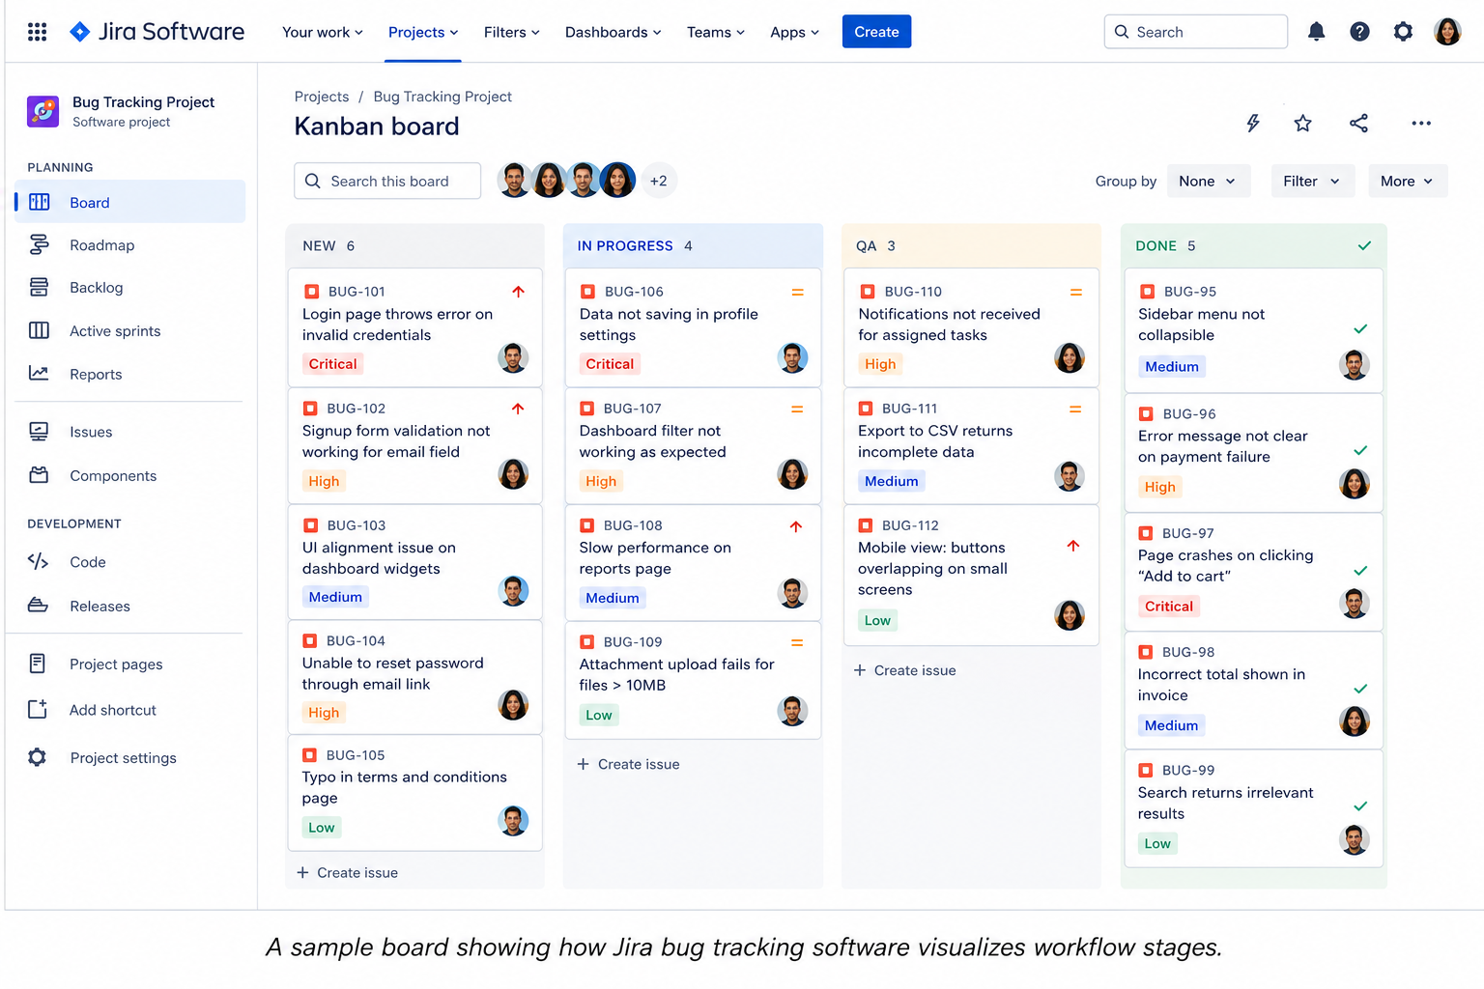Click the Low label on BUG-99
1484x989 pixels.
pyautogui.click(x=1157, y=843)
